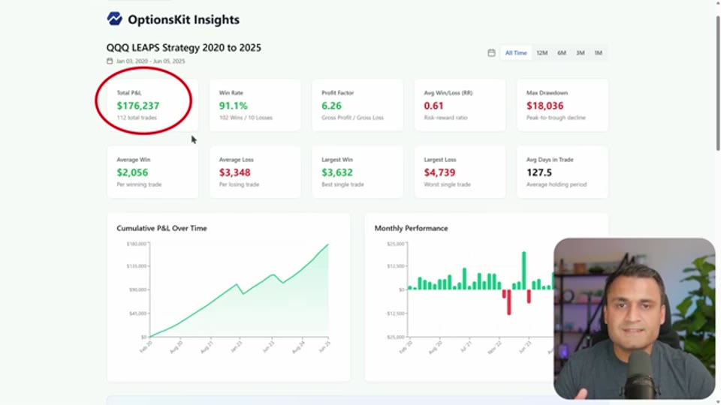721x405 pixels.
Task: Click the $180,000 axis label on cumulative chart
Action: click(x=136, y=244)
